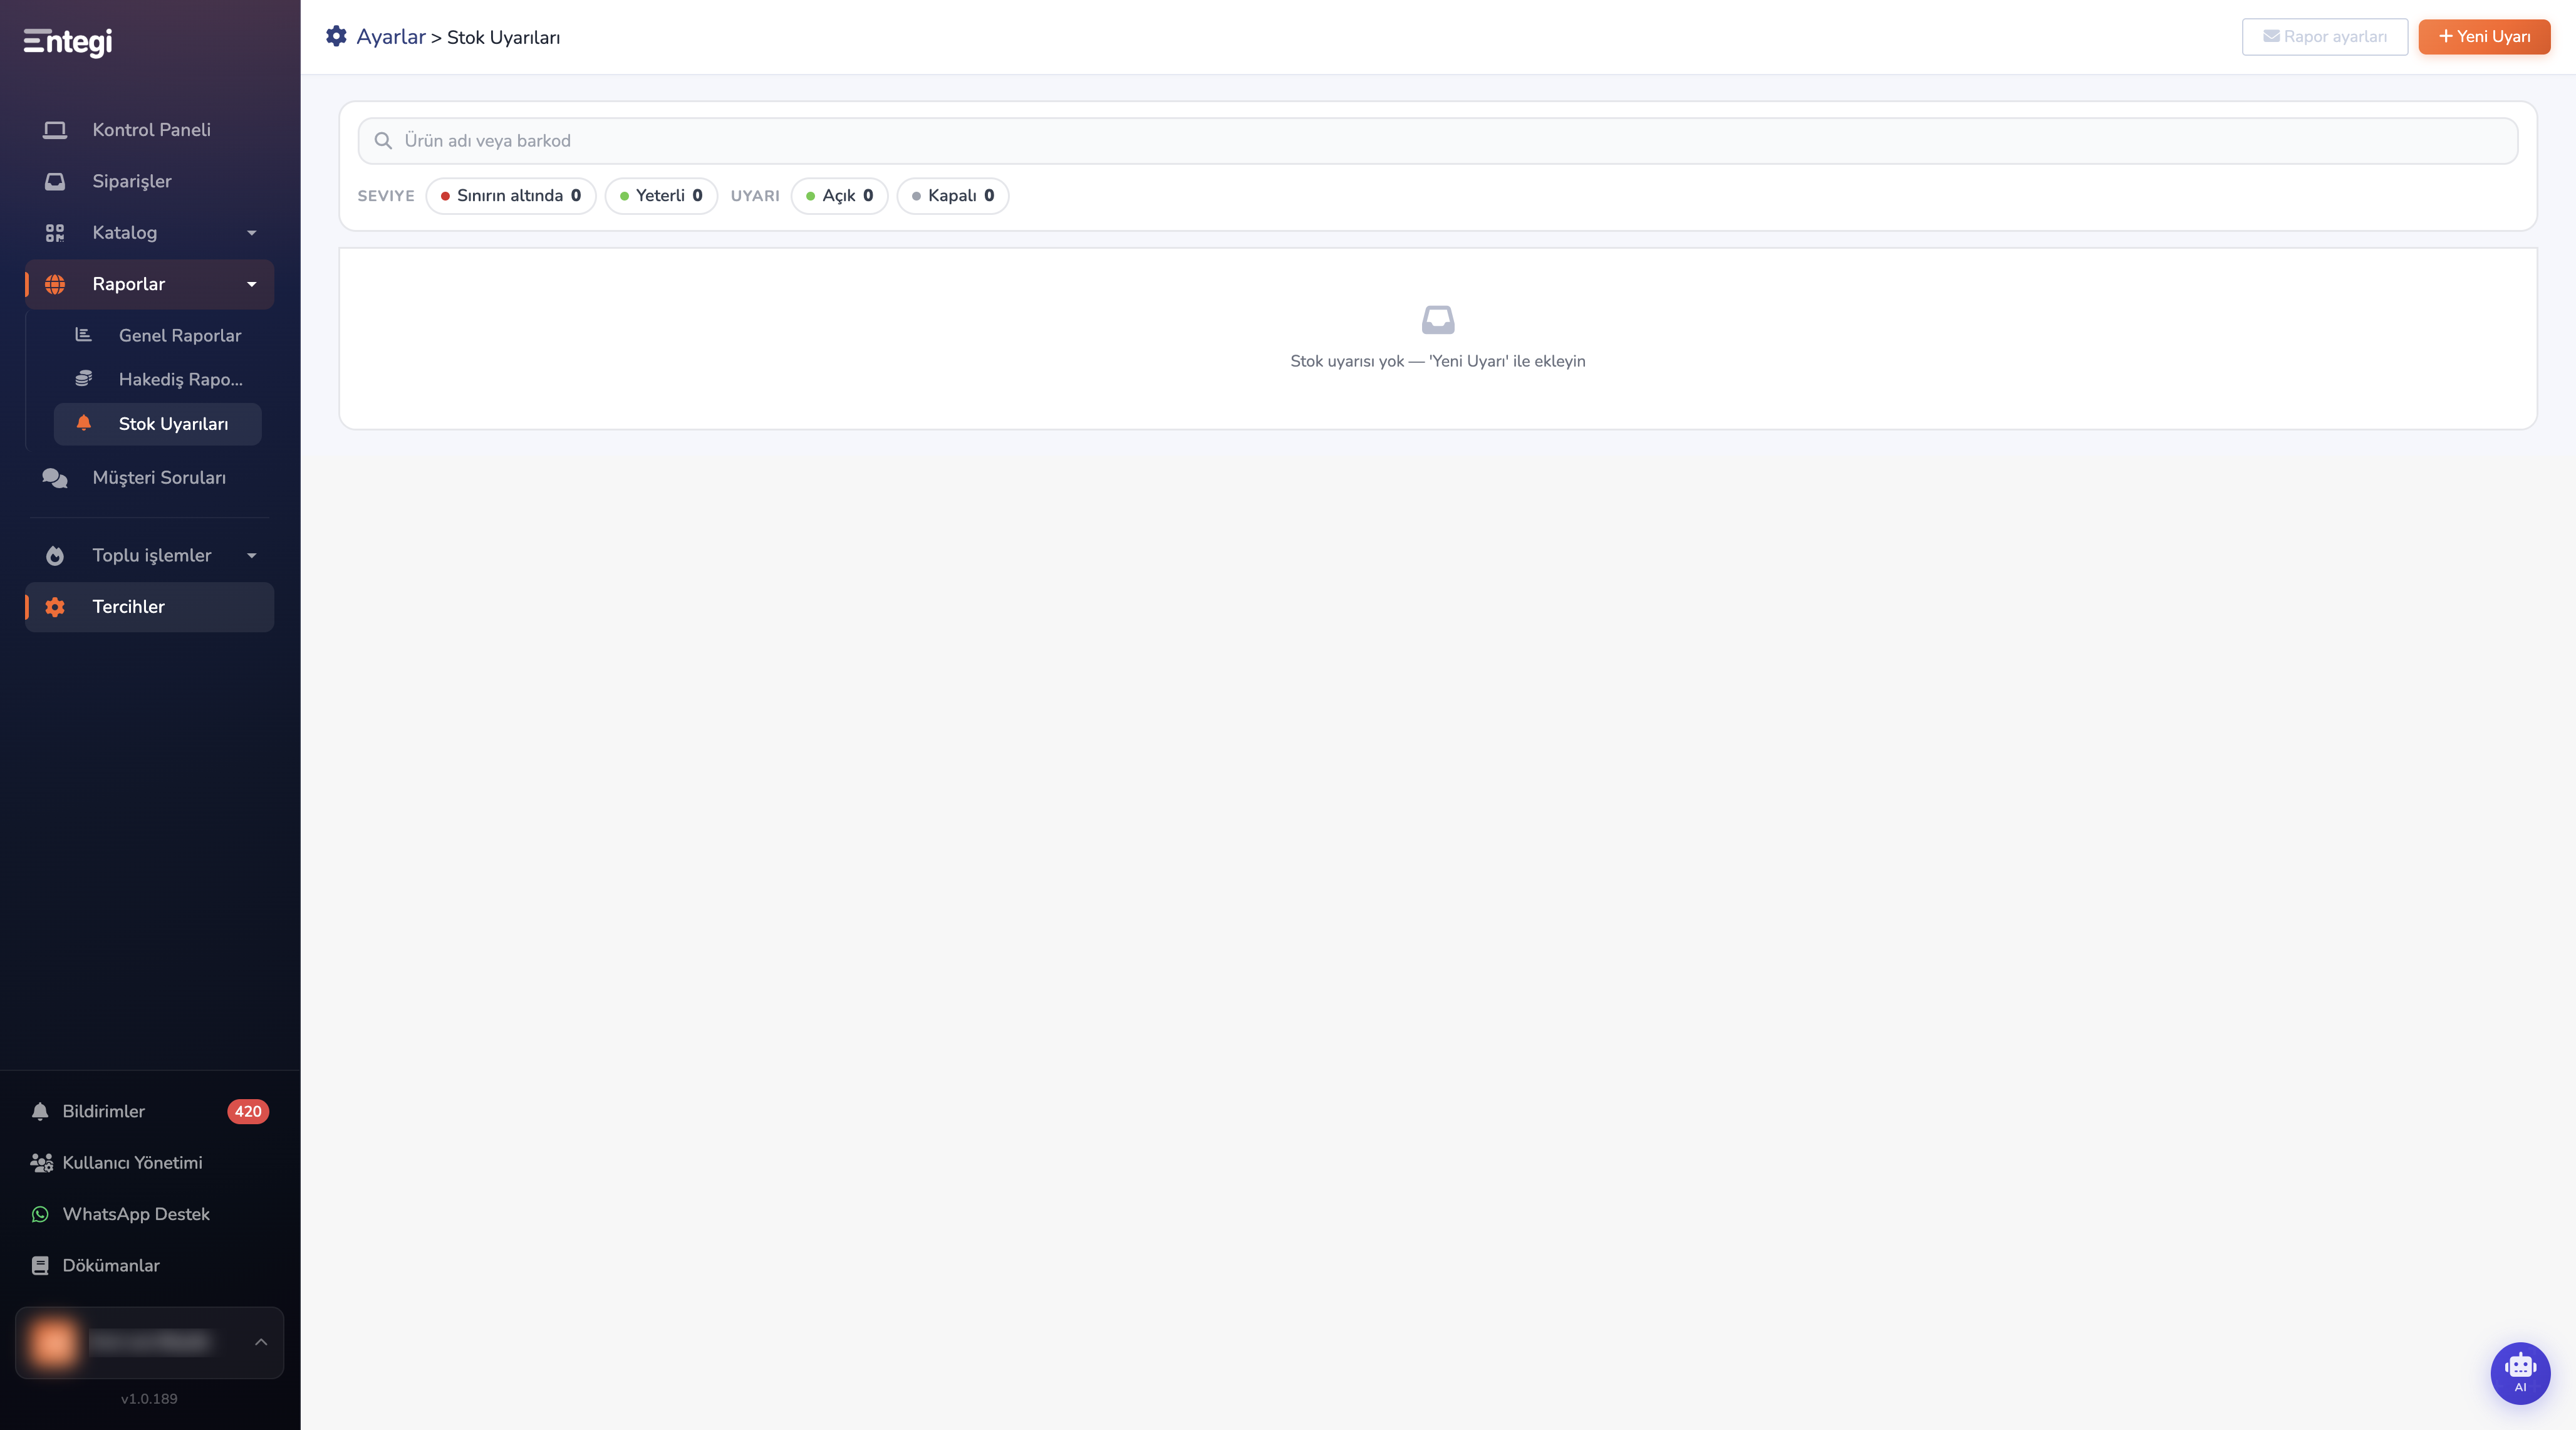Open Rapor ayarları button
Viewport: 2576px width, 1430px height.
click(2324, 36)
